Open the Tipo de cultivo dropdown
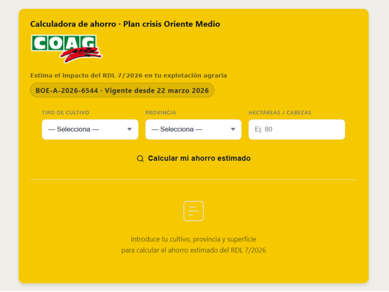The image size is (389, 292). click(x=90, y=129)
